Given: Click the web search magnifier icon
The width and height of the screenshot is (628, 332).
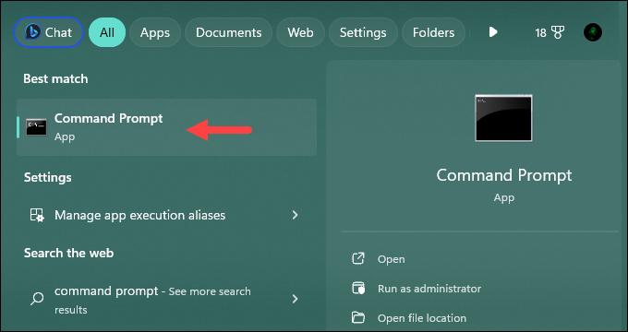Looking at the screenshot, I should 37,299.
